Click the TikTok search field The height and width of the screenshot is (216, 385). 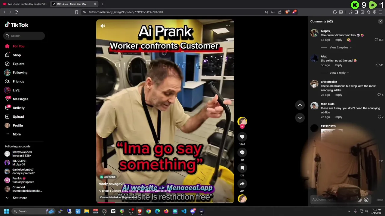24,36
